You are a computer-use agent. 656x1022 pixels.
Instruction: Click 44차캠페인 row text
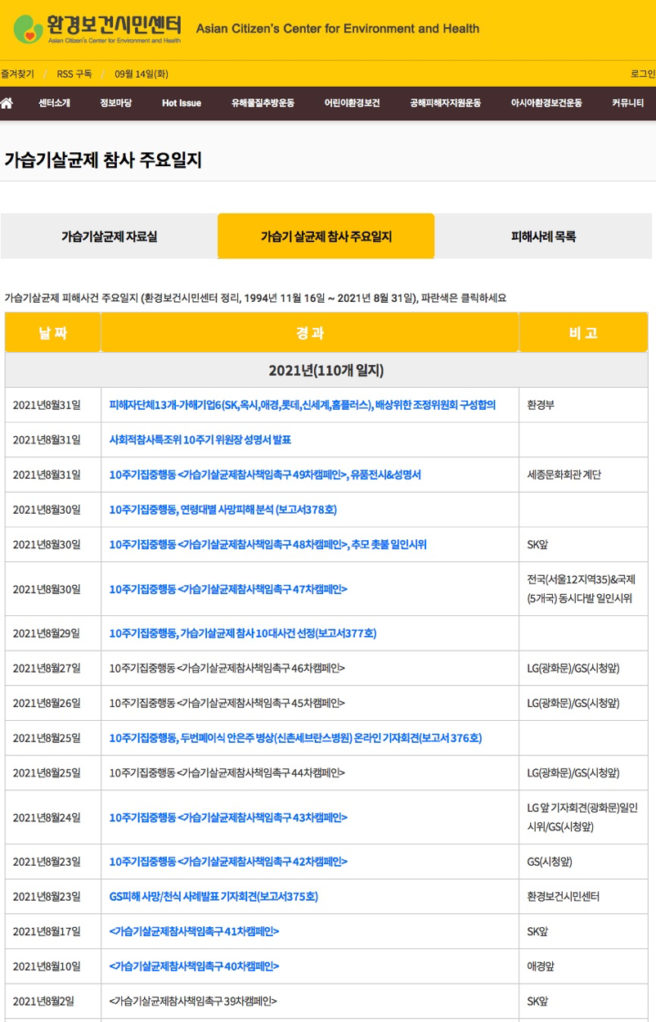[x=227, y=773]
